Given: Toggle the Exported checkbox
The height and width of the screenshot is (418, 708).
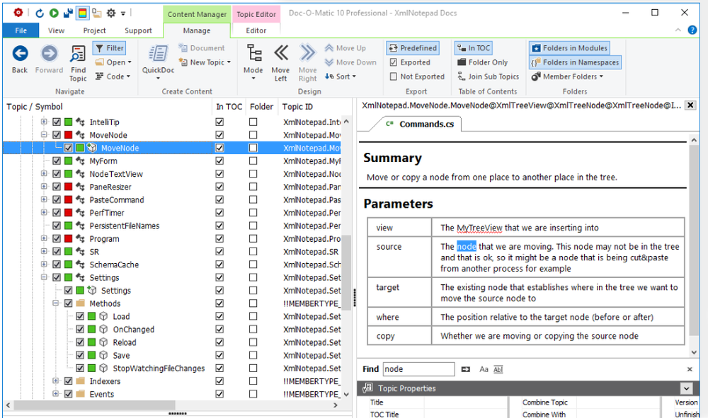Looking at the screenshot, I should (393, 62).
